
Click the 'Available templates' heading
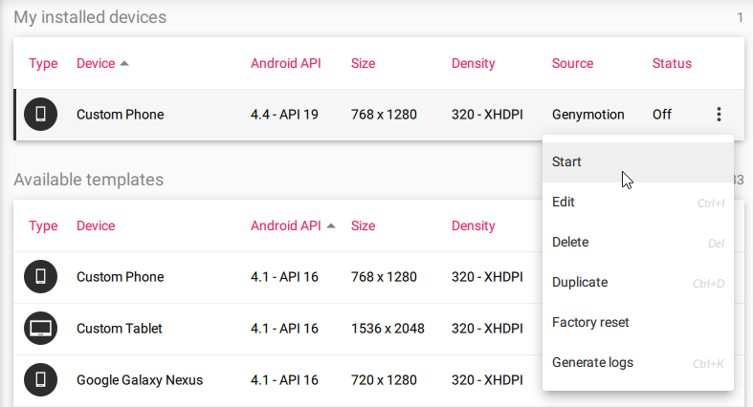pyautogui.click(x=88, y=180)
